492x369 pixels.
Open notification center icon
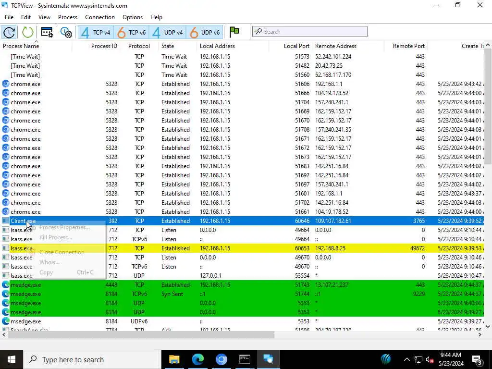click(x=477, y=360)
